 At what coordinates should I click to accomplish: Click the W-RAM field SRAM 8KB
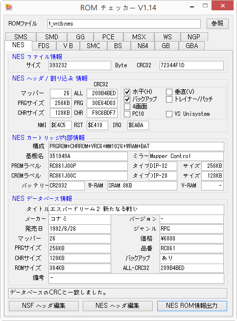pos(142,186)
